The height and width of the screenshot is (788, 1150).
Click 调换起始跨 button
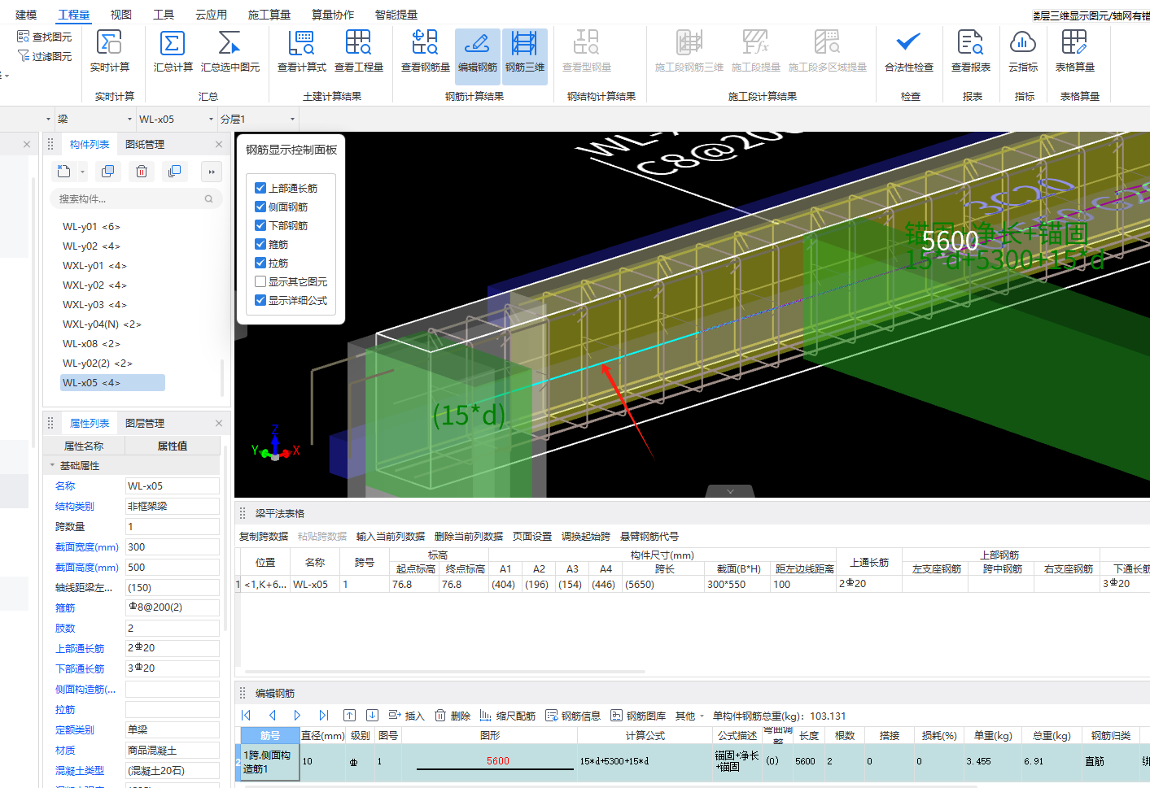point(586,536)
